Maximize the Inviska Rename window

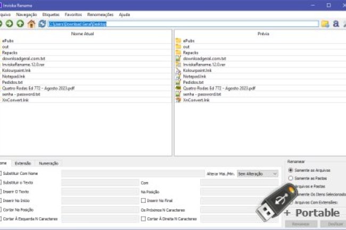click(x=328, y=5)
